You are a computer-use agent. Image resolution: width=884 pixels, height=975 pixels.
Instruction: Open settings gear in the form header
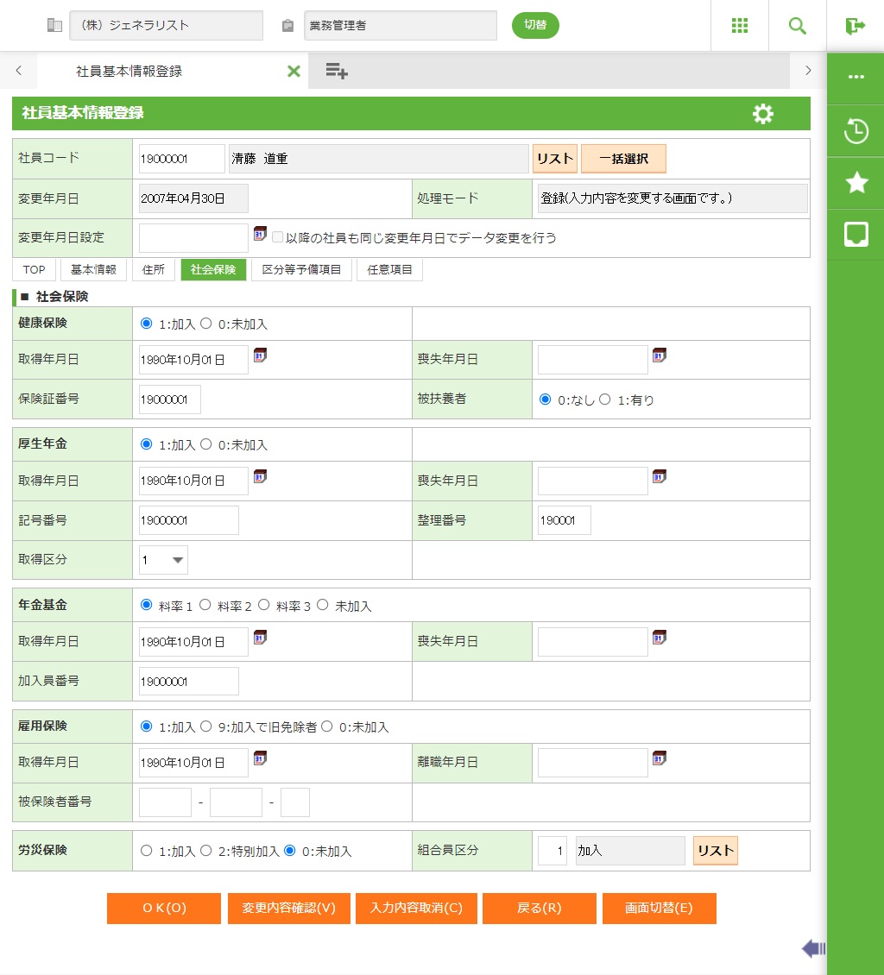pyautogui.click(x=762, y=114)
